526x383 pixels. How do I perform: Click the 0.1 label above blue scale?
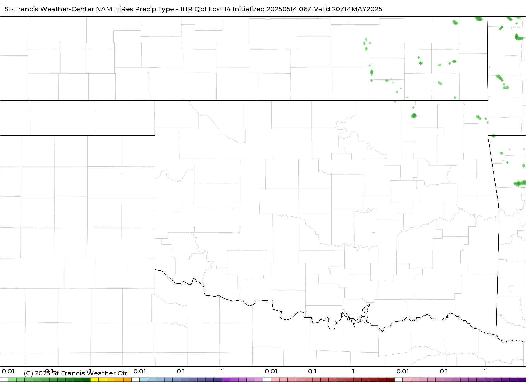181,371
